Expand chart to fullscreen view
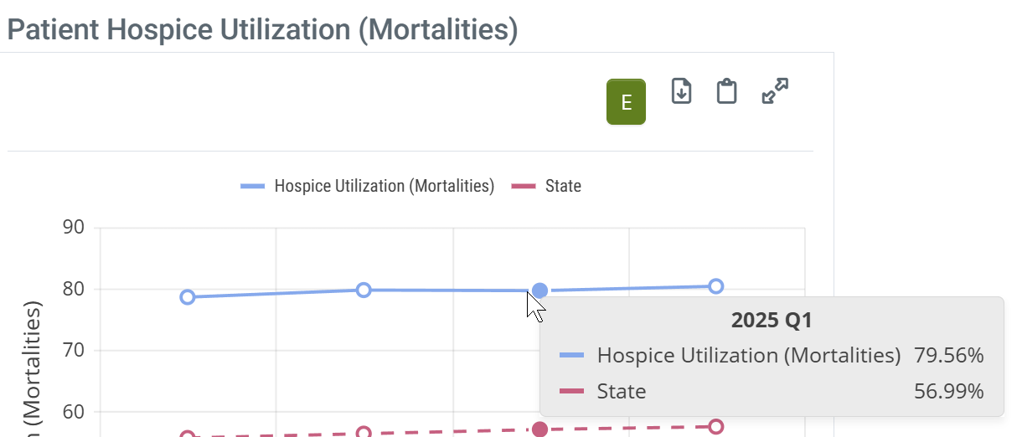 (x=775, y=90)
